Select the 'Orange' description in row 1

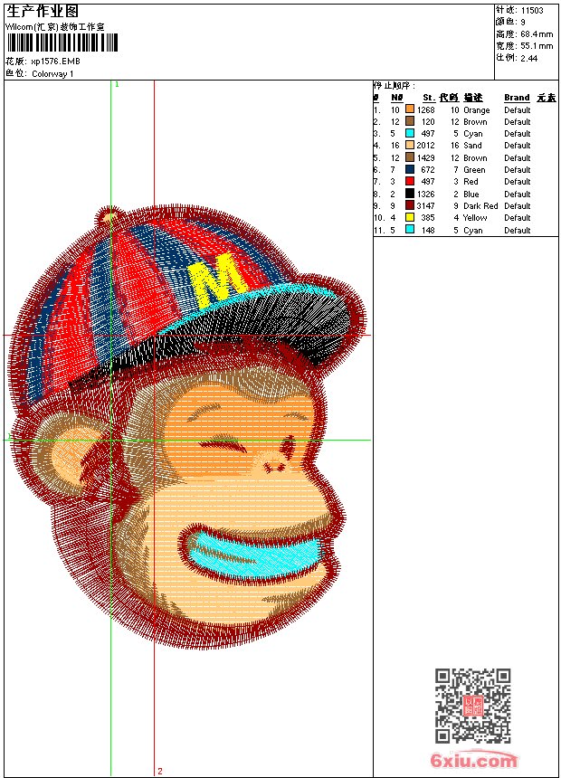[x=477, y=110]
